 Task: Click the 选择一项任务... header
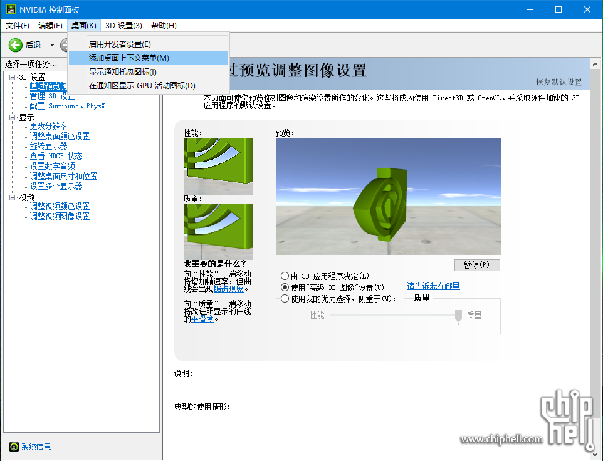(x=31, y=64)
